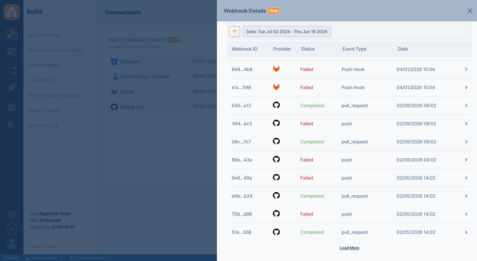Click GitHub provider icon in row 394...bc5

pyautogui.click(x=276, y=123)
